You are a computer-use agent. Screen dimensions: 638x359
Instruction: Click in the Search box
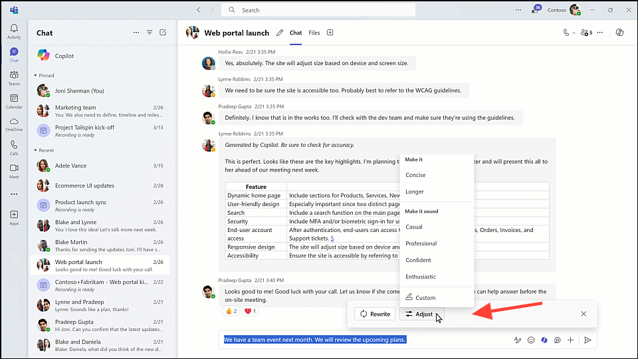[318, 10]
